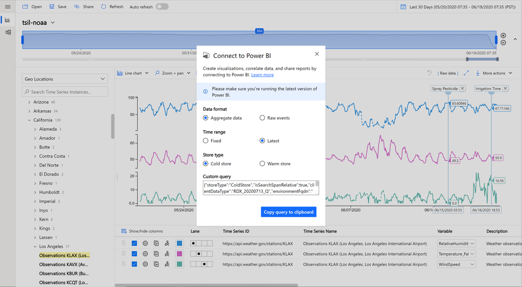The image size is (522, 287).
Task: Open the analytics chart sidebar icon
Action: [x=8, y=20]
